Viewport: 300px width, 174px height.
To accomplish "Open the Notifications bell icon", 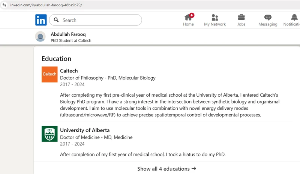I will coord(294,17).
